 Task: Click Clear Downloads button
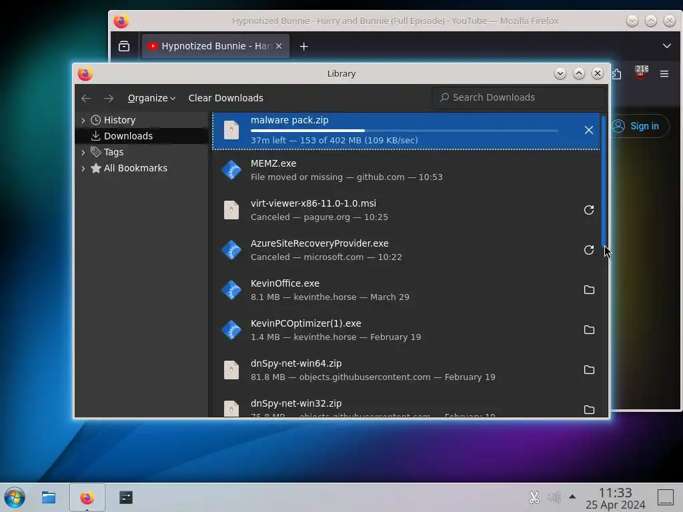(x=225, y=99)
